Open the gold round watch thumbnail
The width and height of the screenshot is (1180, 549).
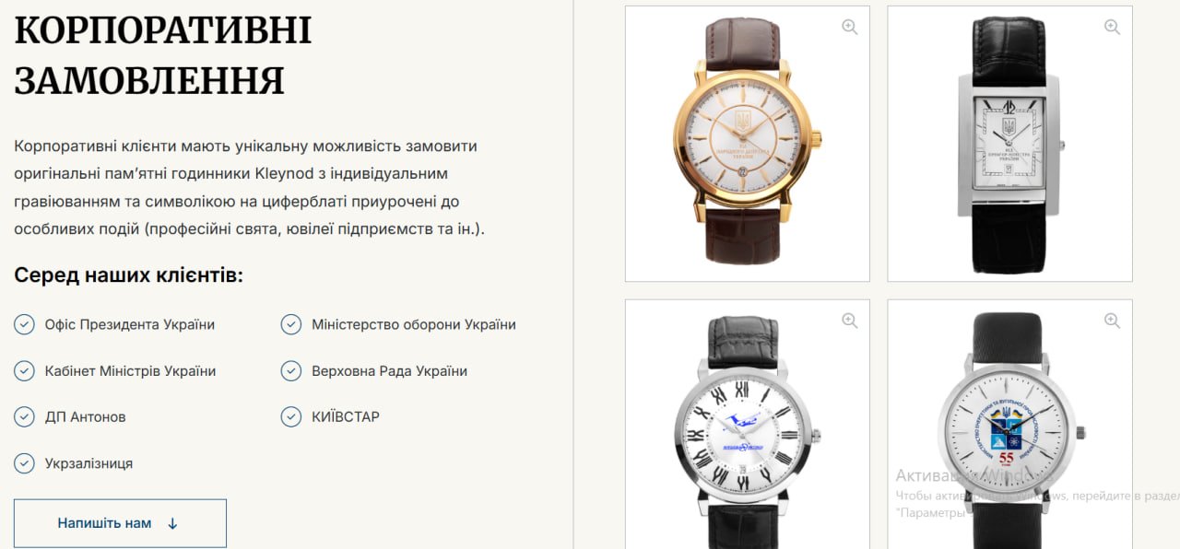(748, 144)
